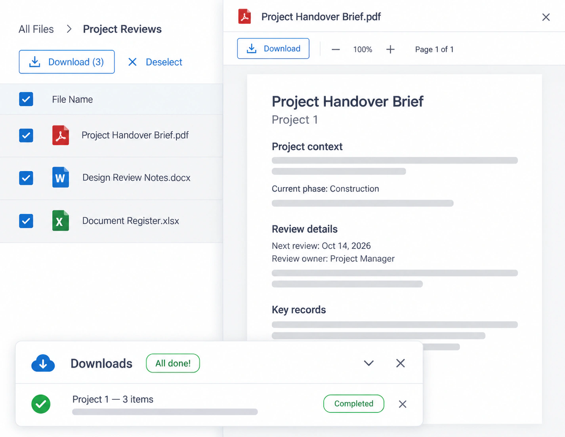Dismiss the Project 1 download entry
This screenshot has height=437, width=565.
pos(403,404)
